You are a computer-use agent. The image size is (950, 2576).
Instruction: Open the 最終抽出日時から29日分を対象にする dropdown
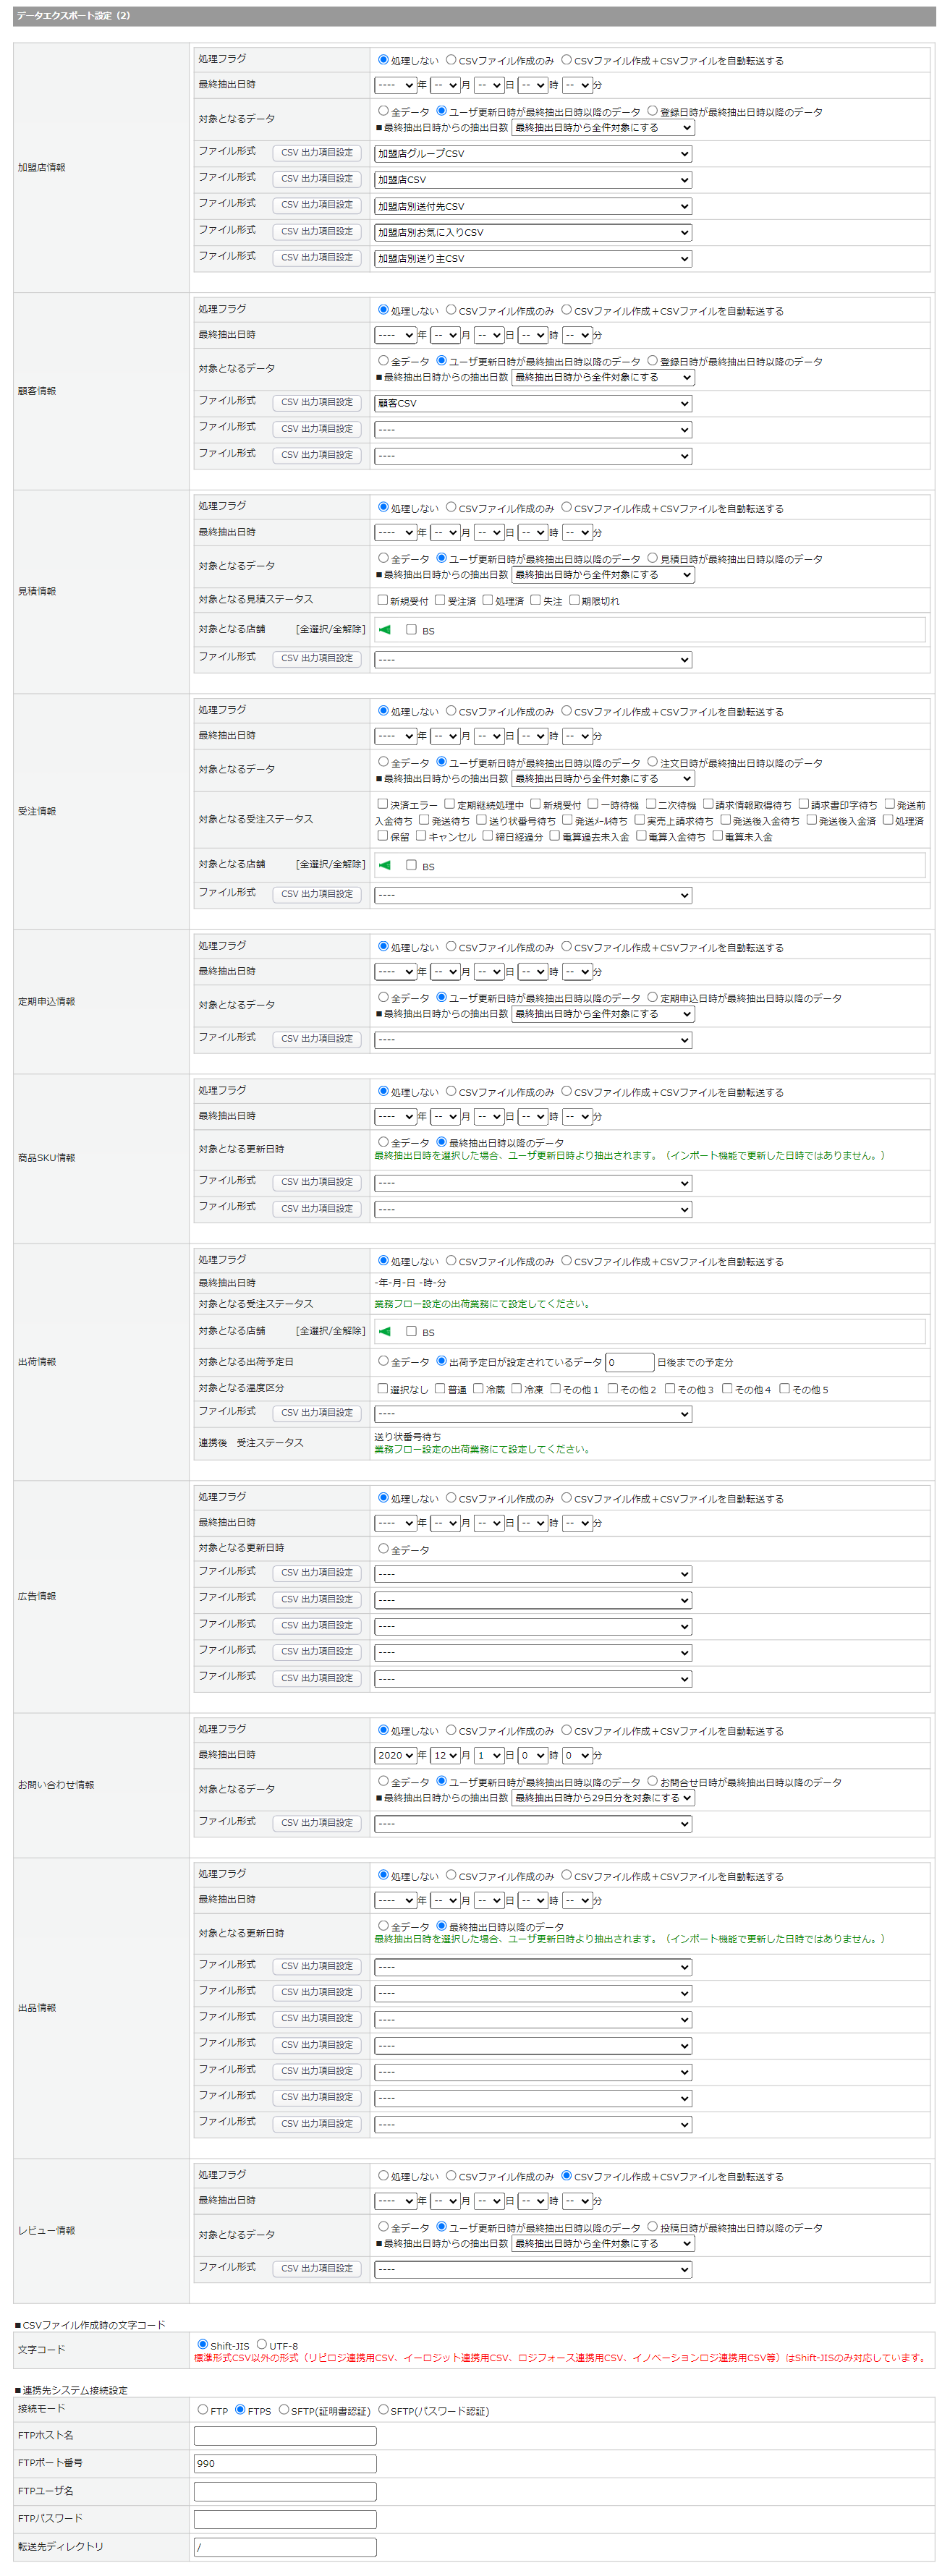[603, 1798]
